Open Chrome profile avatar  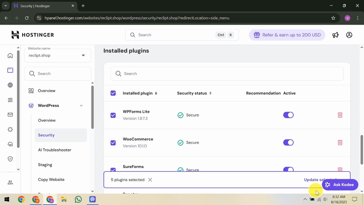point(347,18)
